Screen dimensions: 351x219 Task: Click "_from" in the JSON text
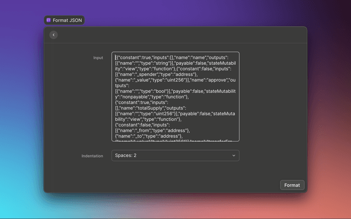pyautogui.click(x=145, y=130)
